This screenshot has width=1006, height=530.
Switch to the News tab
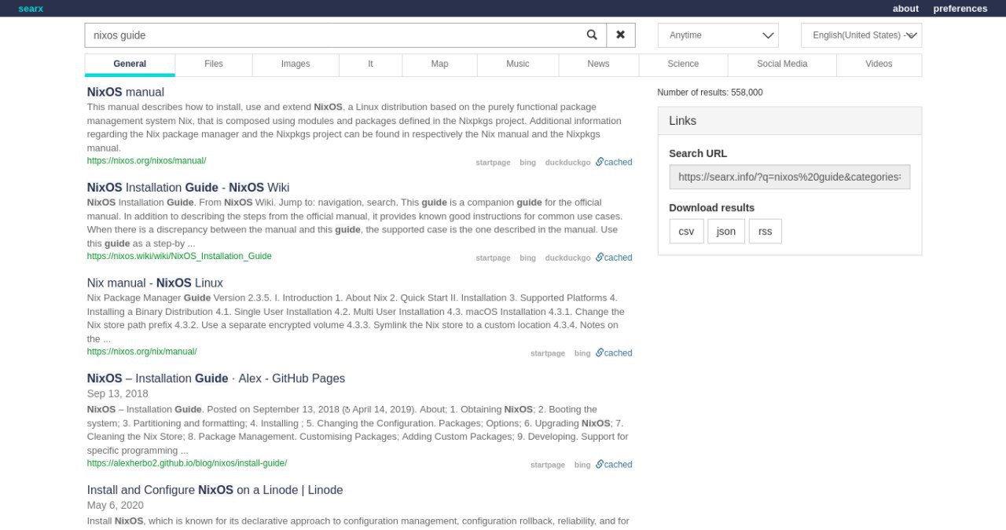point(598,64)
